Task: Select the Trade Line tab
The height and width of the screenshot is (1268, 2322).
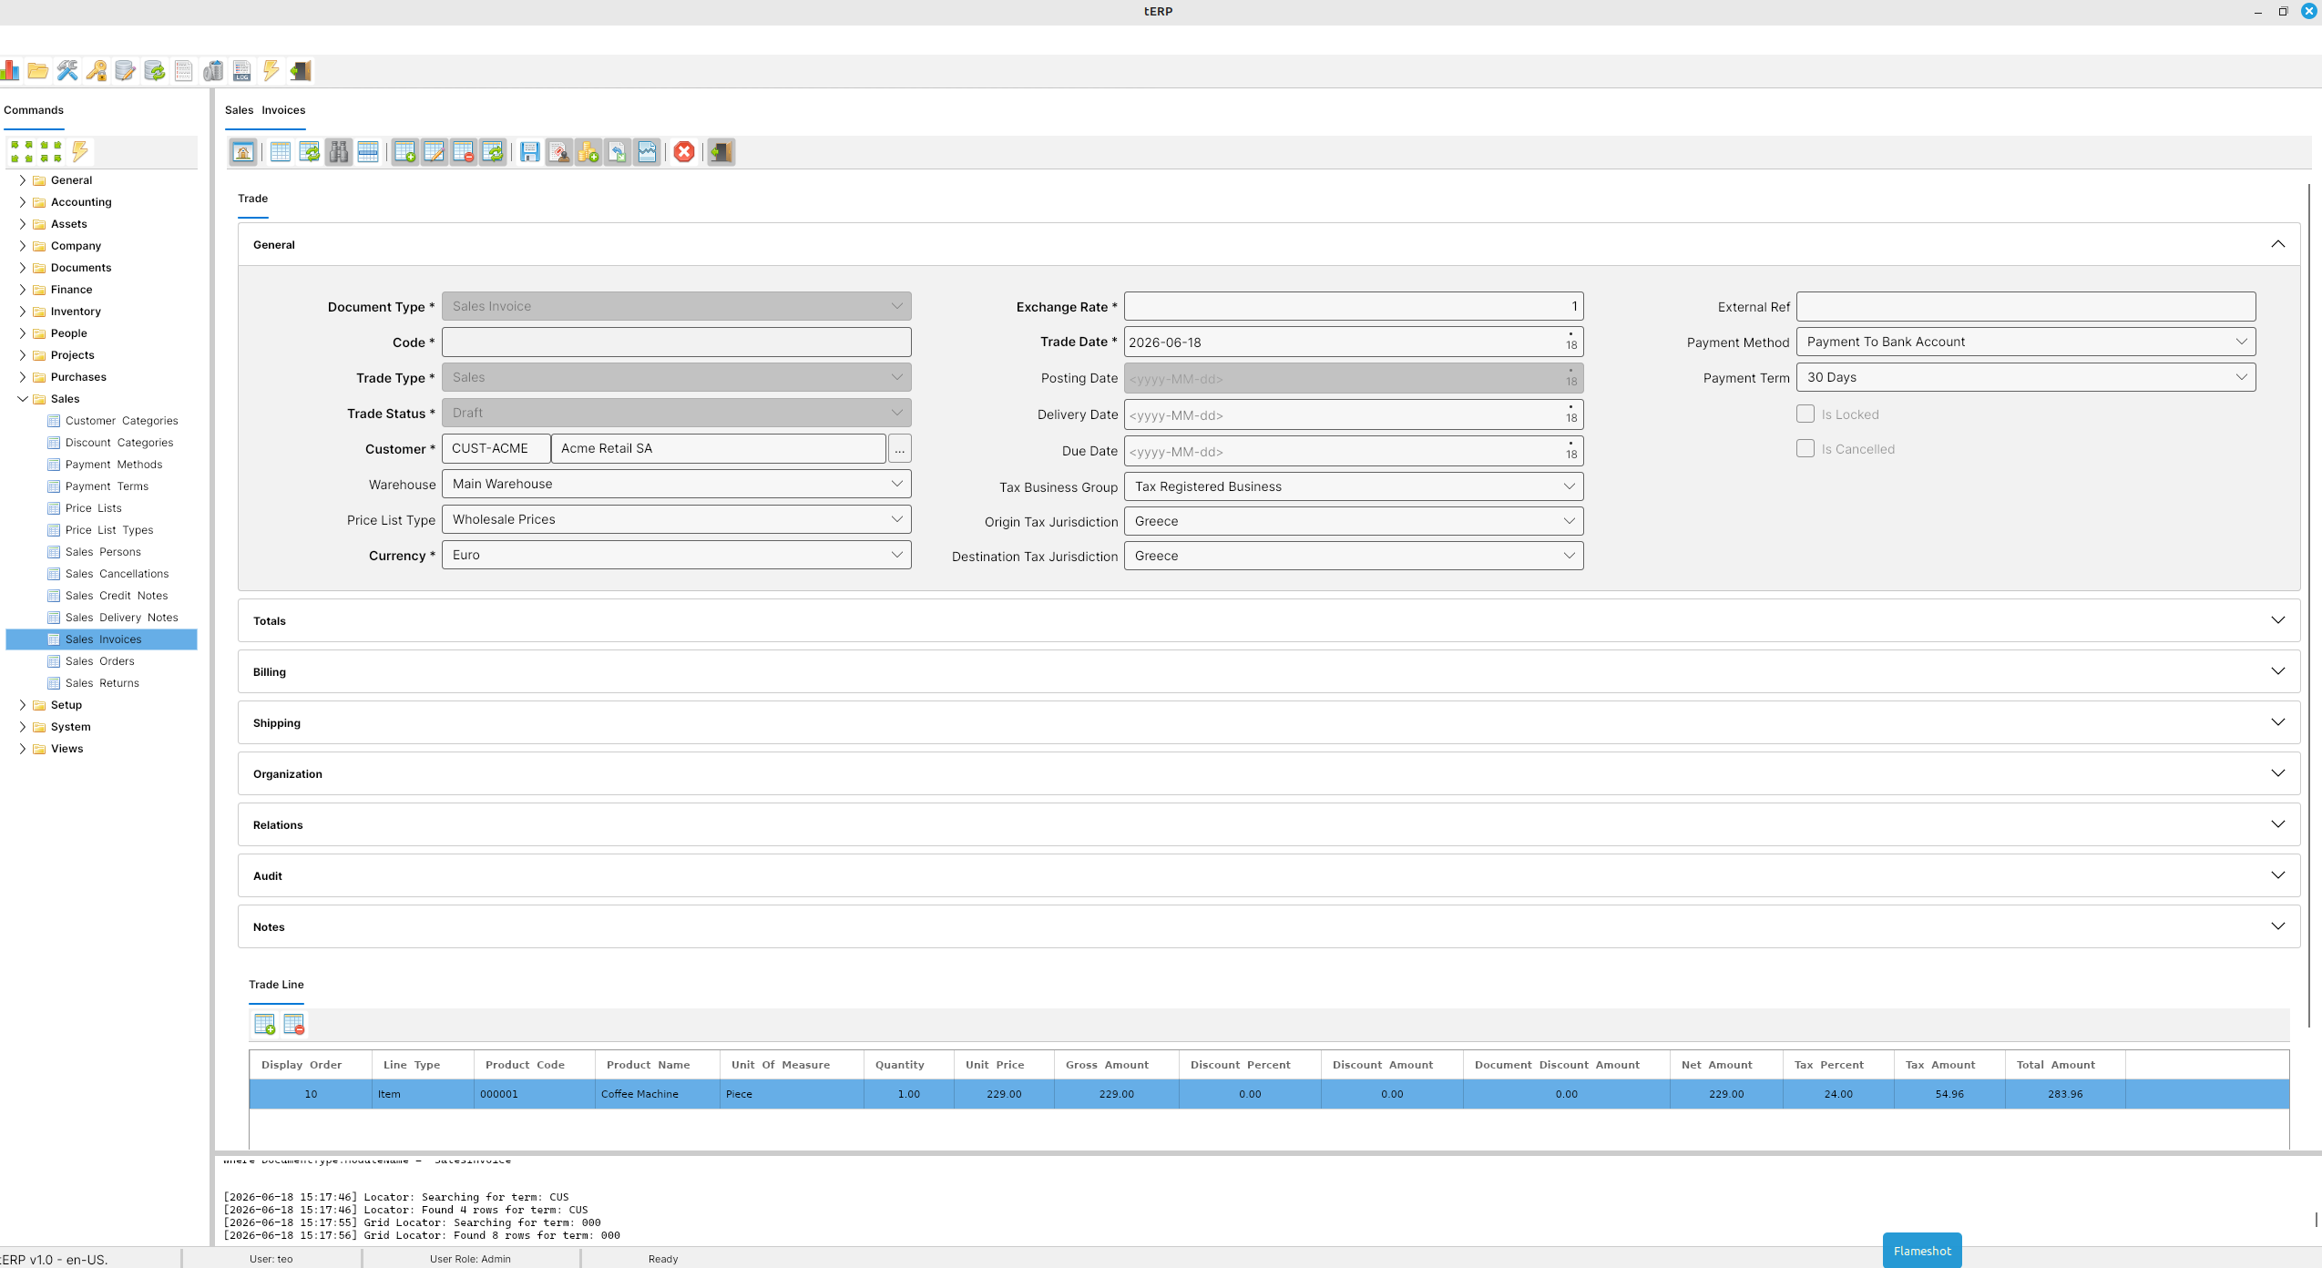Action: [276, 985]
